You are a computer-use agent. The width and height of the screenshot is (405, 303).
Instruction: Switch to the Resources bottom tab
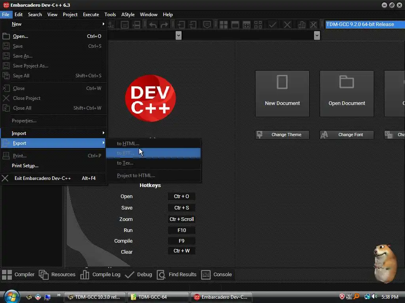[57, 275]
